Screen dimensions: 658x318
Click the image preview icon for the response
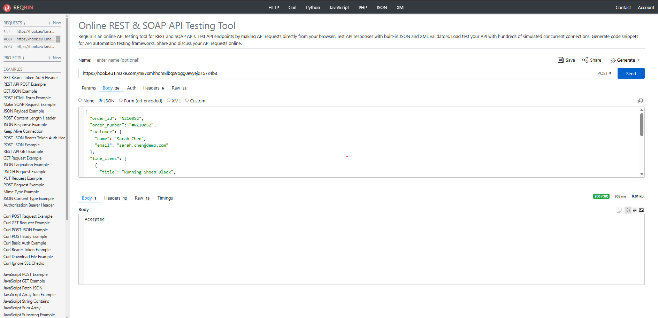pos(641,210)
